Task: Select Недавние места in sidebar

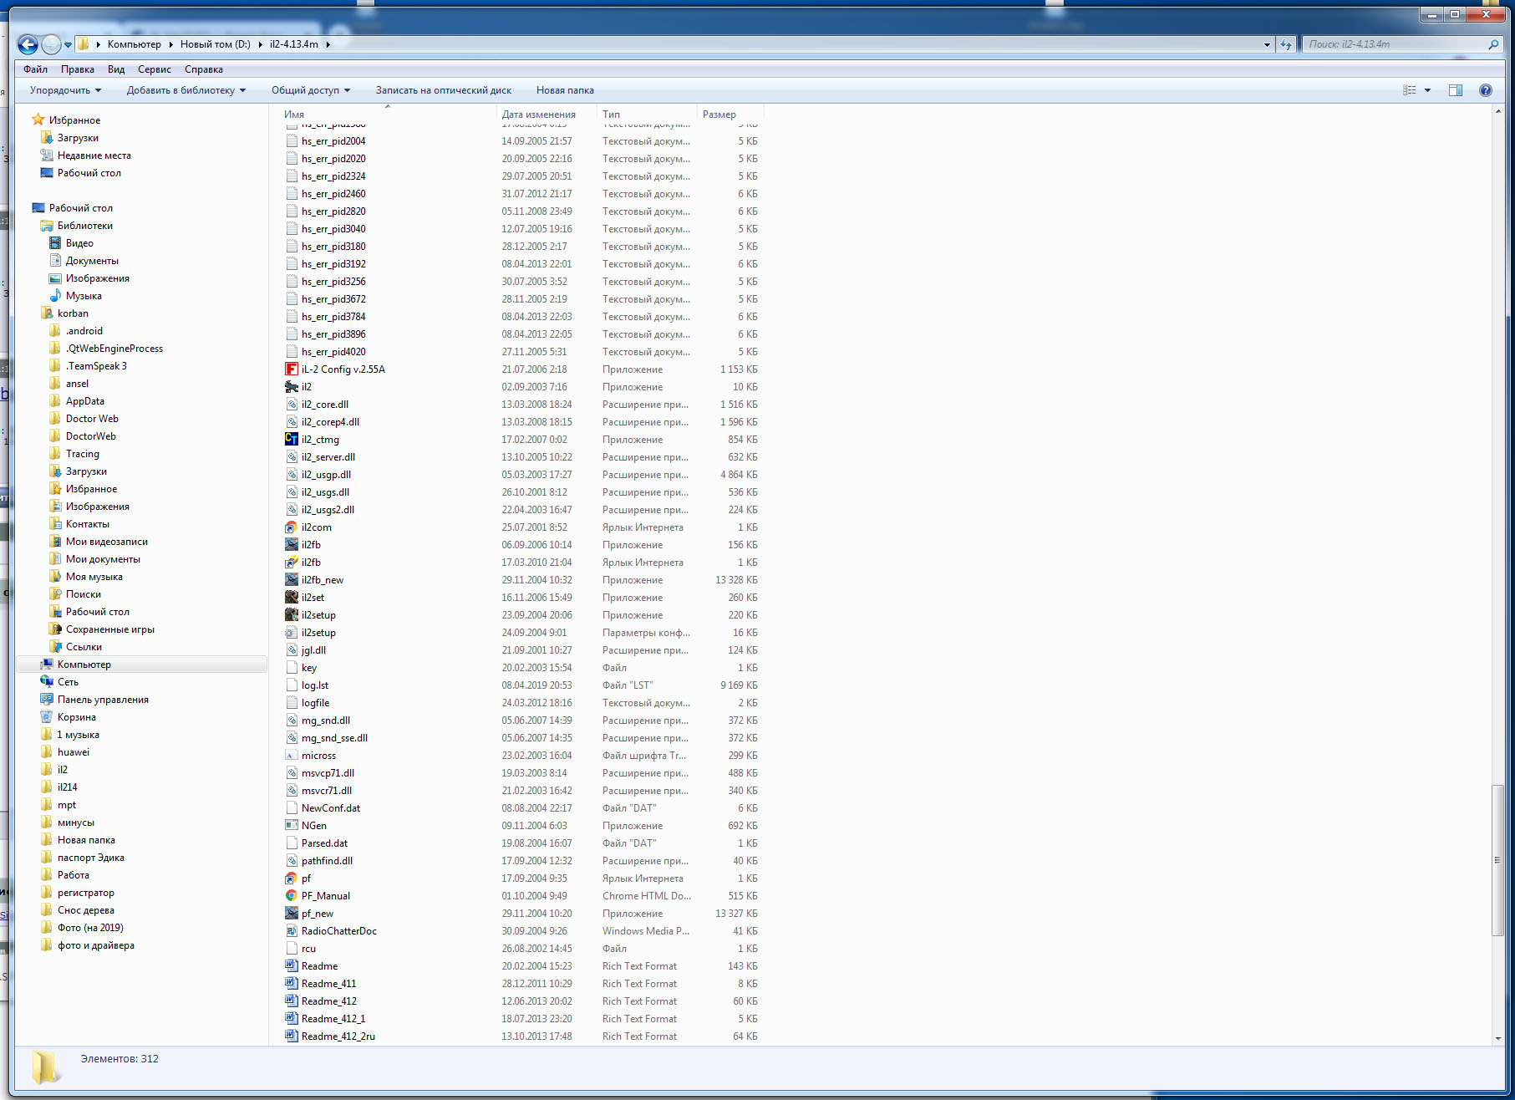Action: pos(94,155)
